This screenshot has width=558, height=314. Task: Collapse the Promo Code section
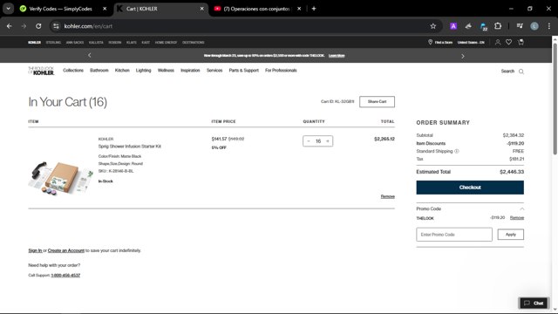tap(521, 209)
